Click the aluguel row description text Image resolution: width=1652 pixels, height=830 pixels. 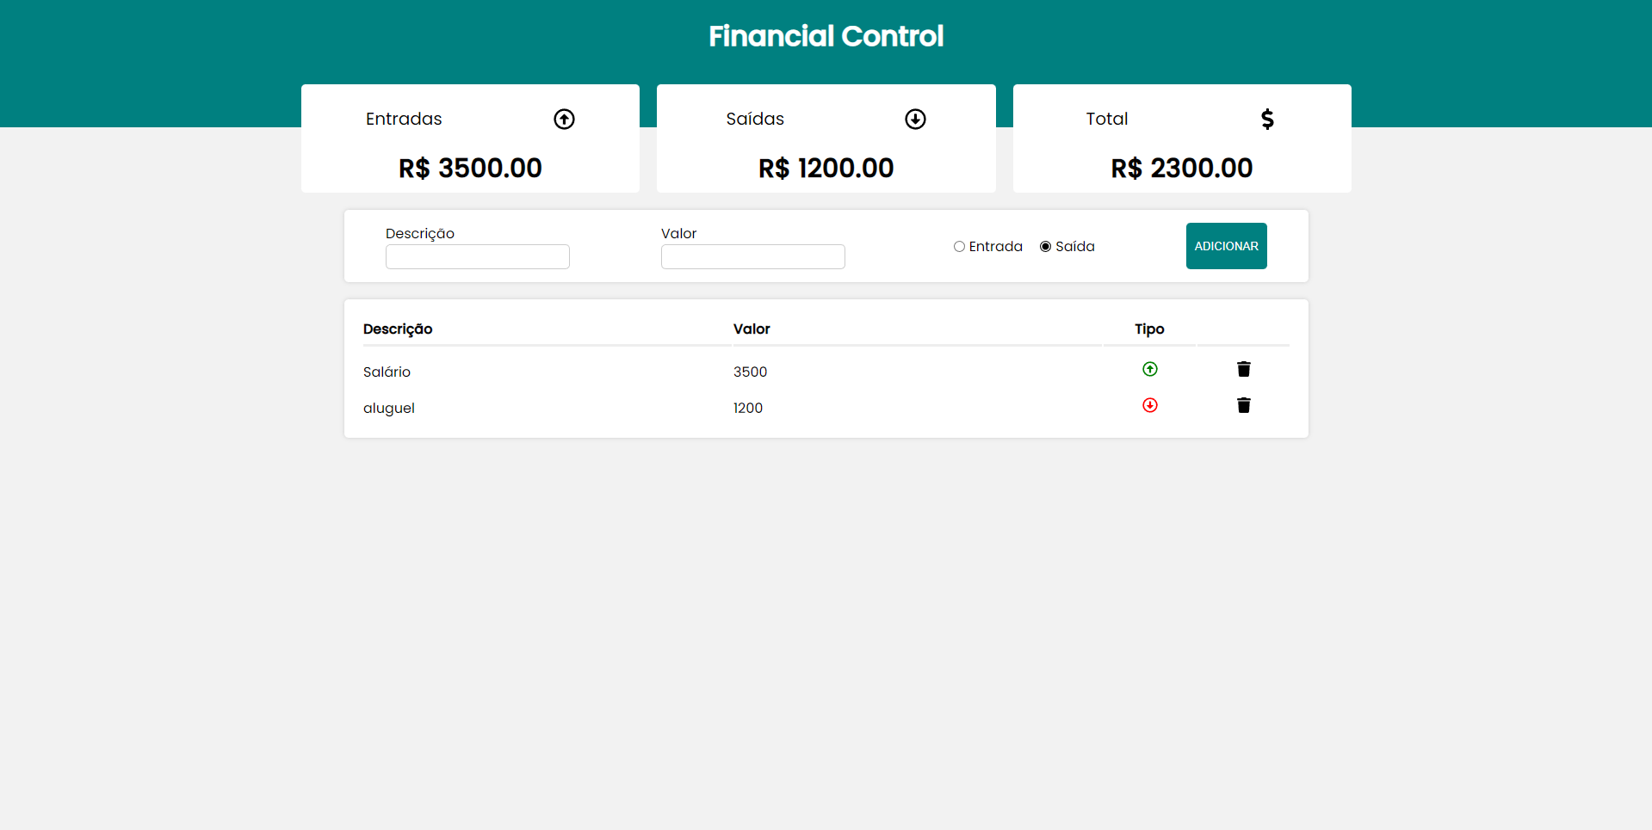tap(389, 408)
